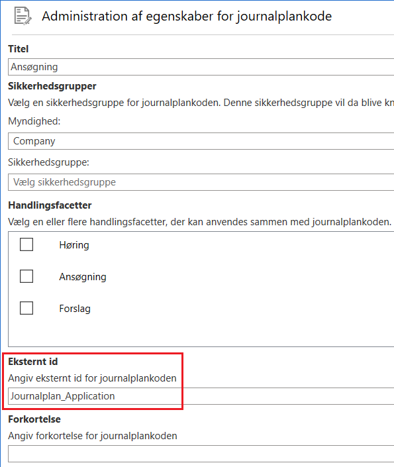Click the Angiv eksternt id description text
394x467 pixels.
click(x=92, y=378)
